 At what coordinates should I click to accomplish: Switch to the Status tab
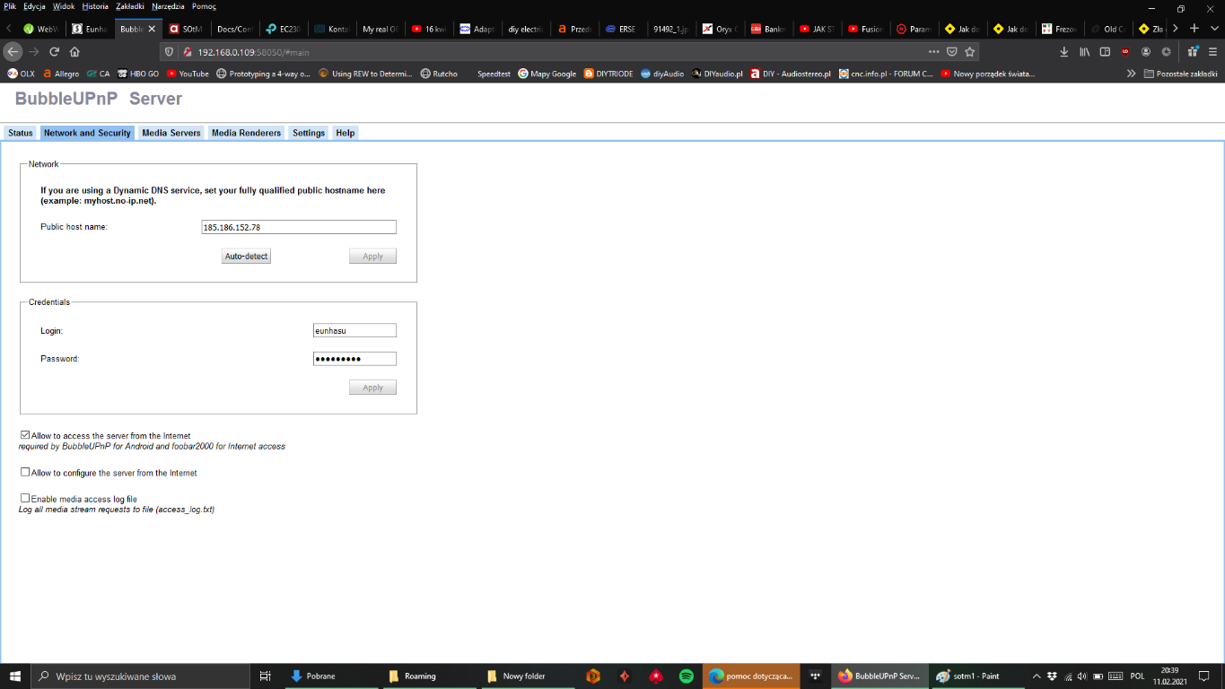point(20,133)
